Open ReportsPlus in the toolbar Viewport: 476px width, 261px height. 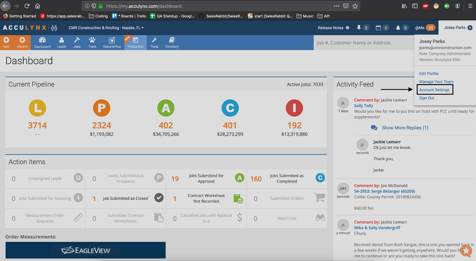tap(112, 43)
